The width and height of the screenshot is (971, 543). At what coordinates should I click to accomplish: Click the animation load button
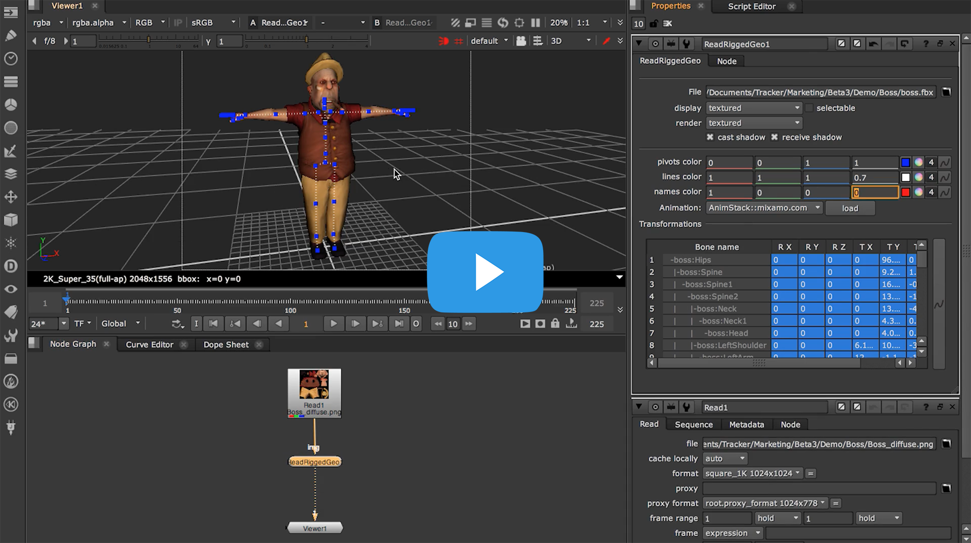coord(850,208)
